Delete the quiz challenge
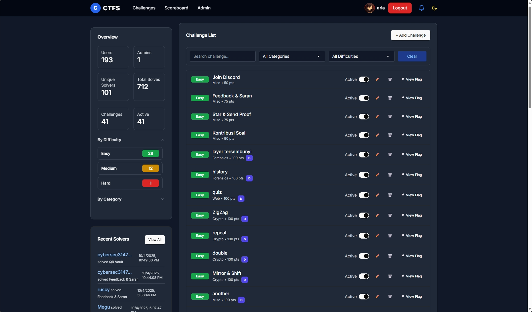The width and height of the screenshot is (532, 312). [x=390, y=195]
